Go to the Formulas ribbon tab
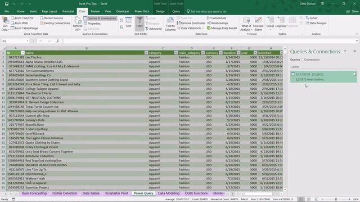The width and height of the screenshot is (360, 202). click(68, 11)
